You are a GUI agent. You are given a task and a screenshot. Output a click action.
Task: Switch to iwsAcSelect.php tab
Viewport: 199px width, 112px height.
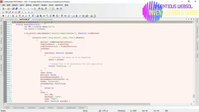point(11,19)
